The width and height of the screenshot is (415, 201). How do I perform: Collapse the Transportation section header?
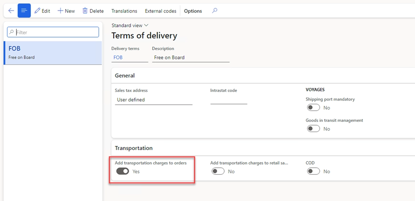coord(134,148)
